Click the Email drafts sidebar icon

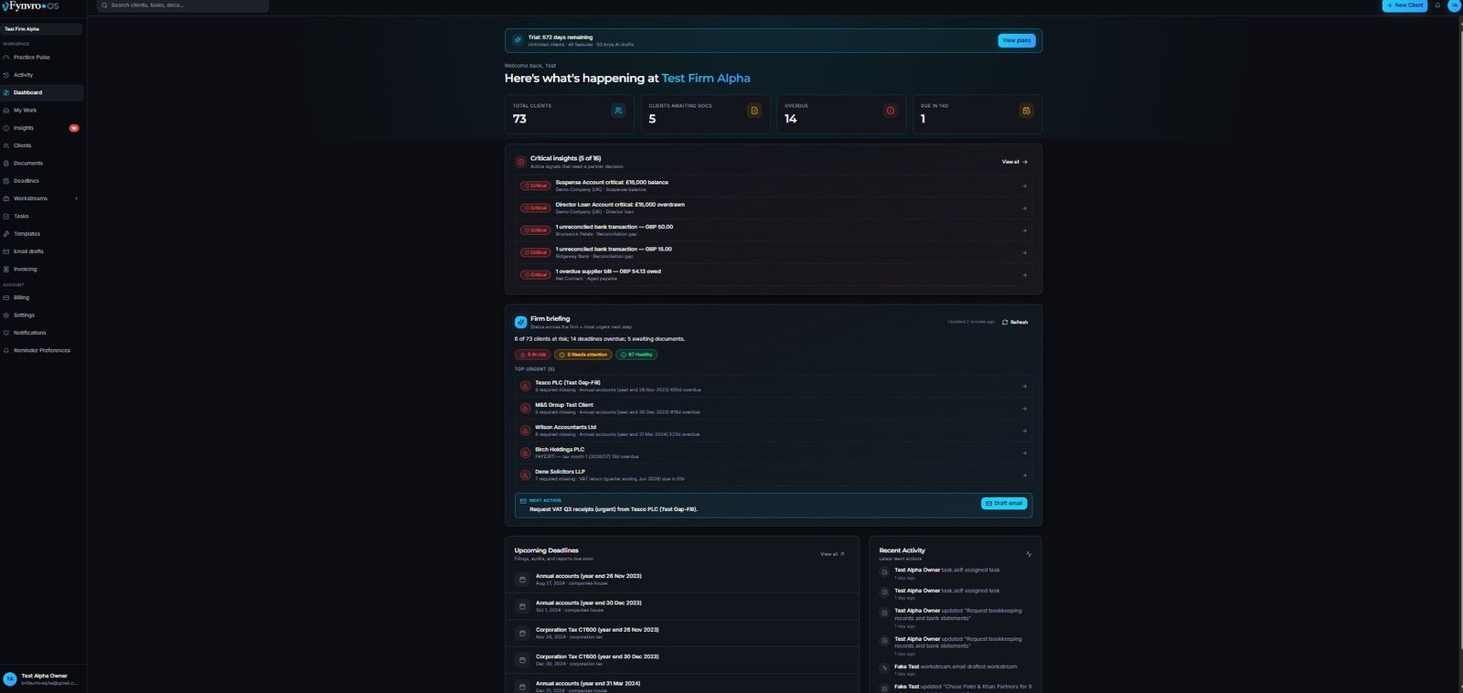tap(6, 251)
